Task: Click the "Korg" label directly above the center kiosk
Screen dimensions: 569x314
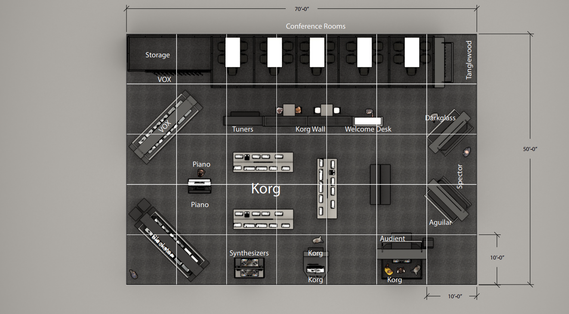Action: [x=315, y=253]
